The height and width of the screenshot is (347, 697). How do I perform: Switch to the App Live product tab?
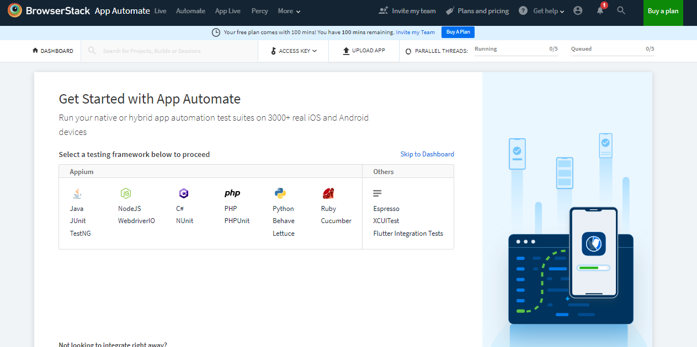point(227,10)
